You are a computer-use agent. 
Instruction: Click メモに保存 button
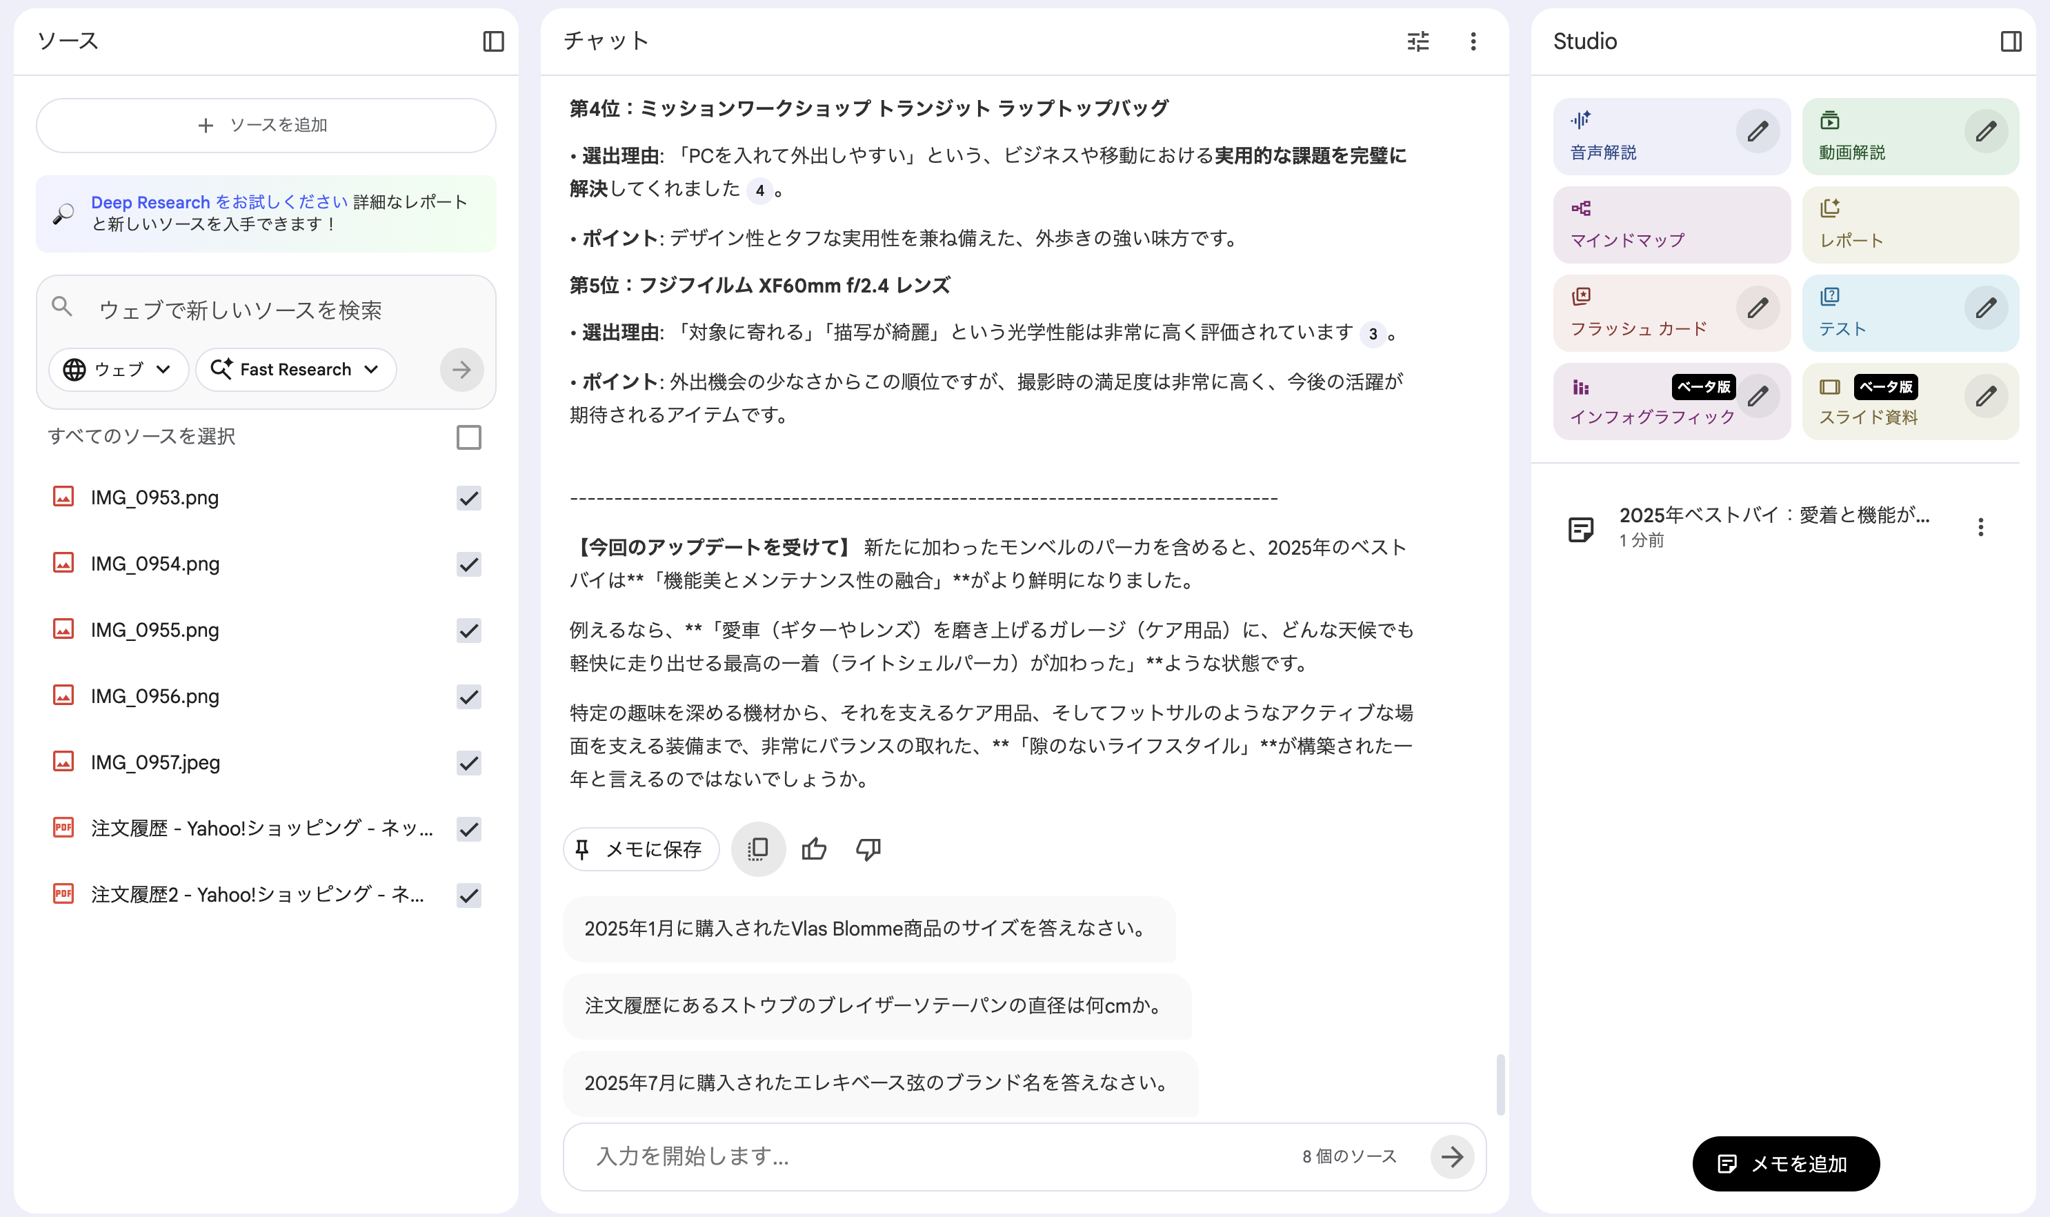point(641,849)
